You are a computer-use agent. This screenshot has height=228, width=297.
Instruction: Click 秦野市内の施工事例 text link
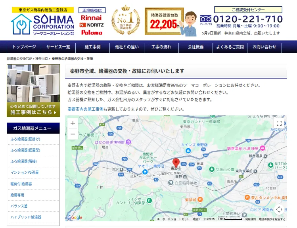pyautogui.click(x=85, y=109)
